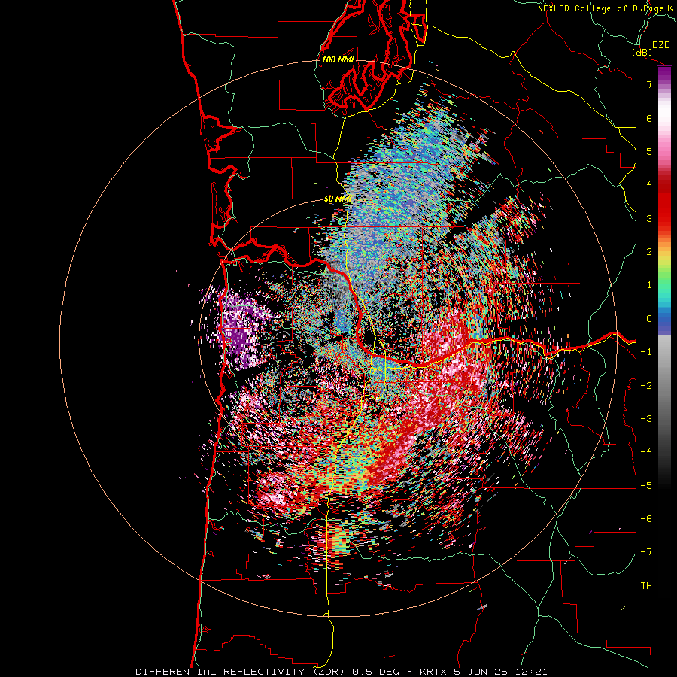Click the -4 value on the color scale
This screenshot has width=677, height=677.
point(646,452)
